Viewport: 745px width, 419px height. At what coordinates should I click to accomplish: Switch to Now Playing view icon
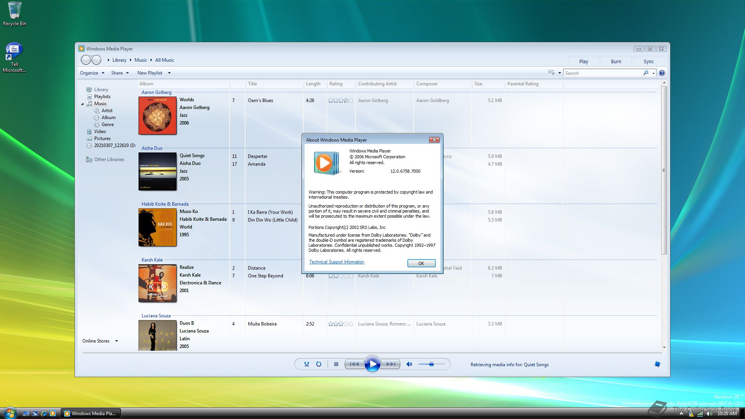tap(657, 364)
